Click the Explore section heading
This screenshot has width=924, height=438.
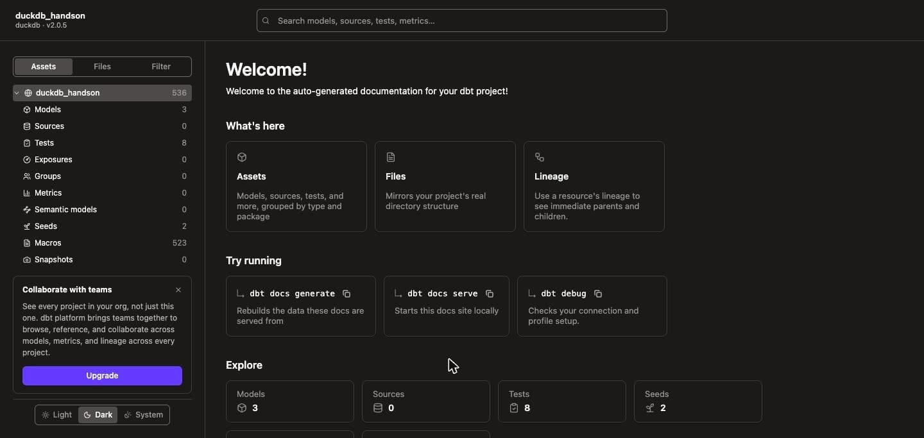244,365
